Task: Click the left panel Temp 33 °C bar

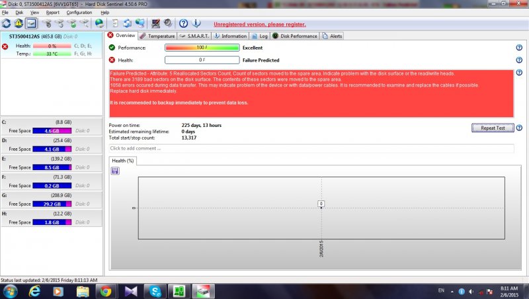Action: pos(52,54)
